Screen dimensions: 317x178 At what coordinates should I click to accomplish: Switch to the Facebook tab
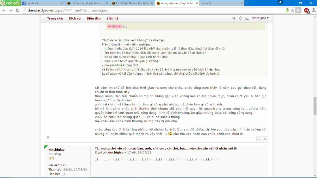point(43,3)
